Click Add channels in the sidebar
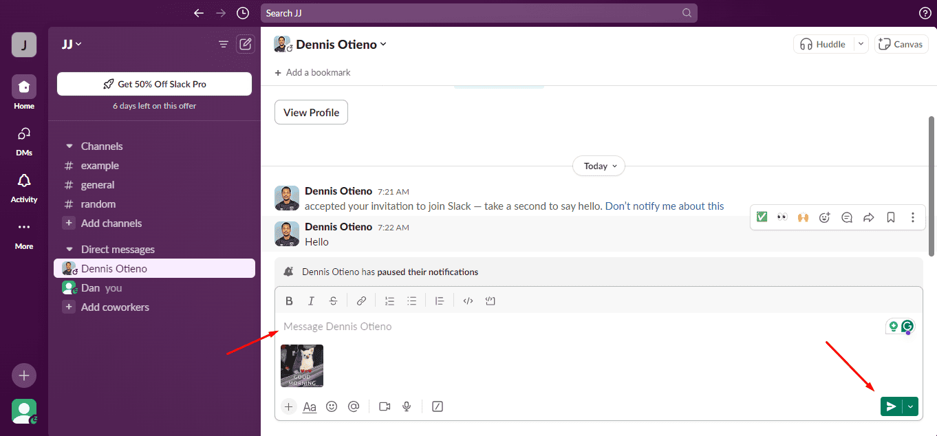This screenshot has width=937, height=436. click(111, 224)
